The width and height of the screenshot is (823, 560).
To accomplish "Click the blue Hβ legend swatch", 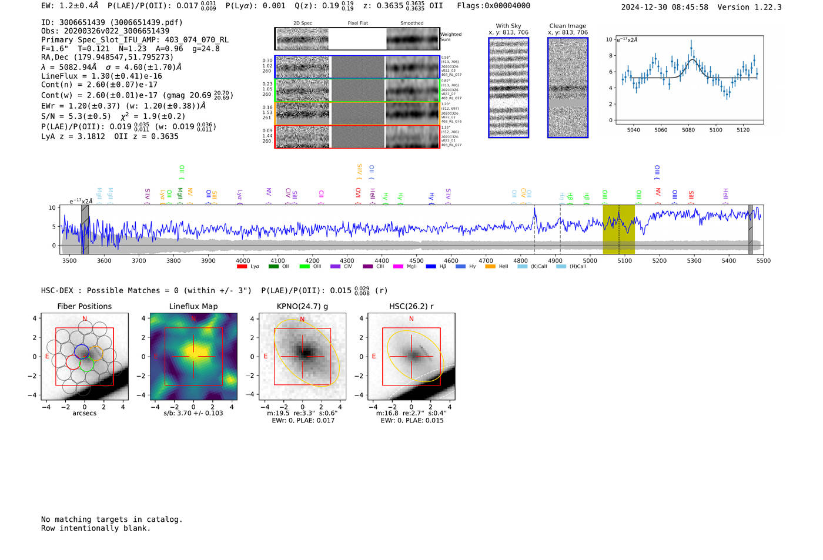I will click(x=431, y=267).
